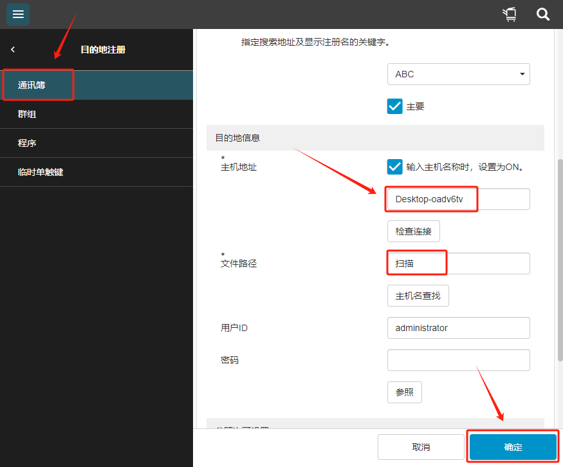
Task: Click the 文件路径 field containing 扫描
Action: [458, 263]
